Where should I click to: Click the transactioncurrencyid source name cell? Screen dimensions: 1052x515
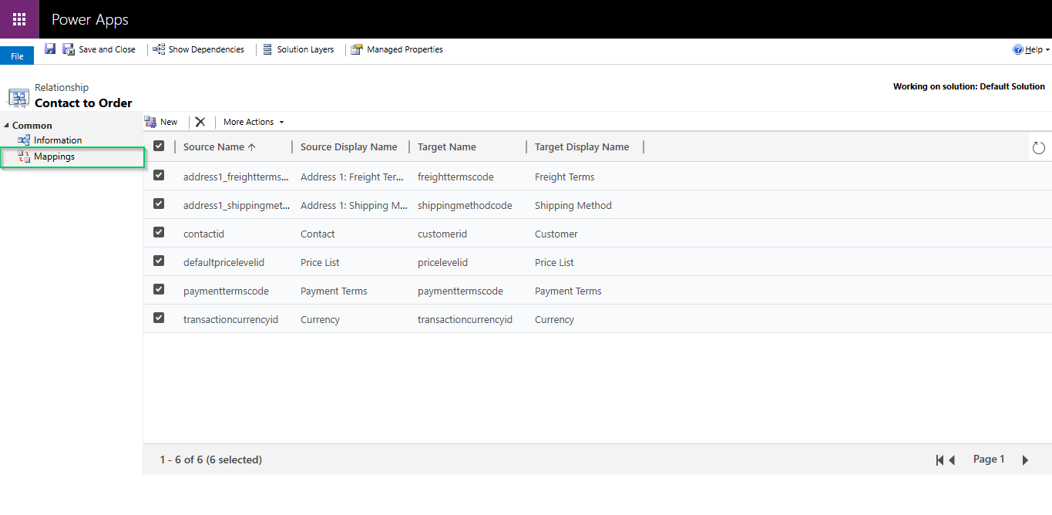tap(230, 319)
